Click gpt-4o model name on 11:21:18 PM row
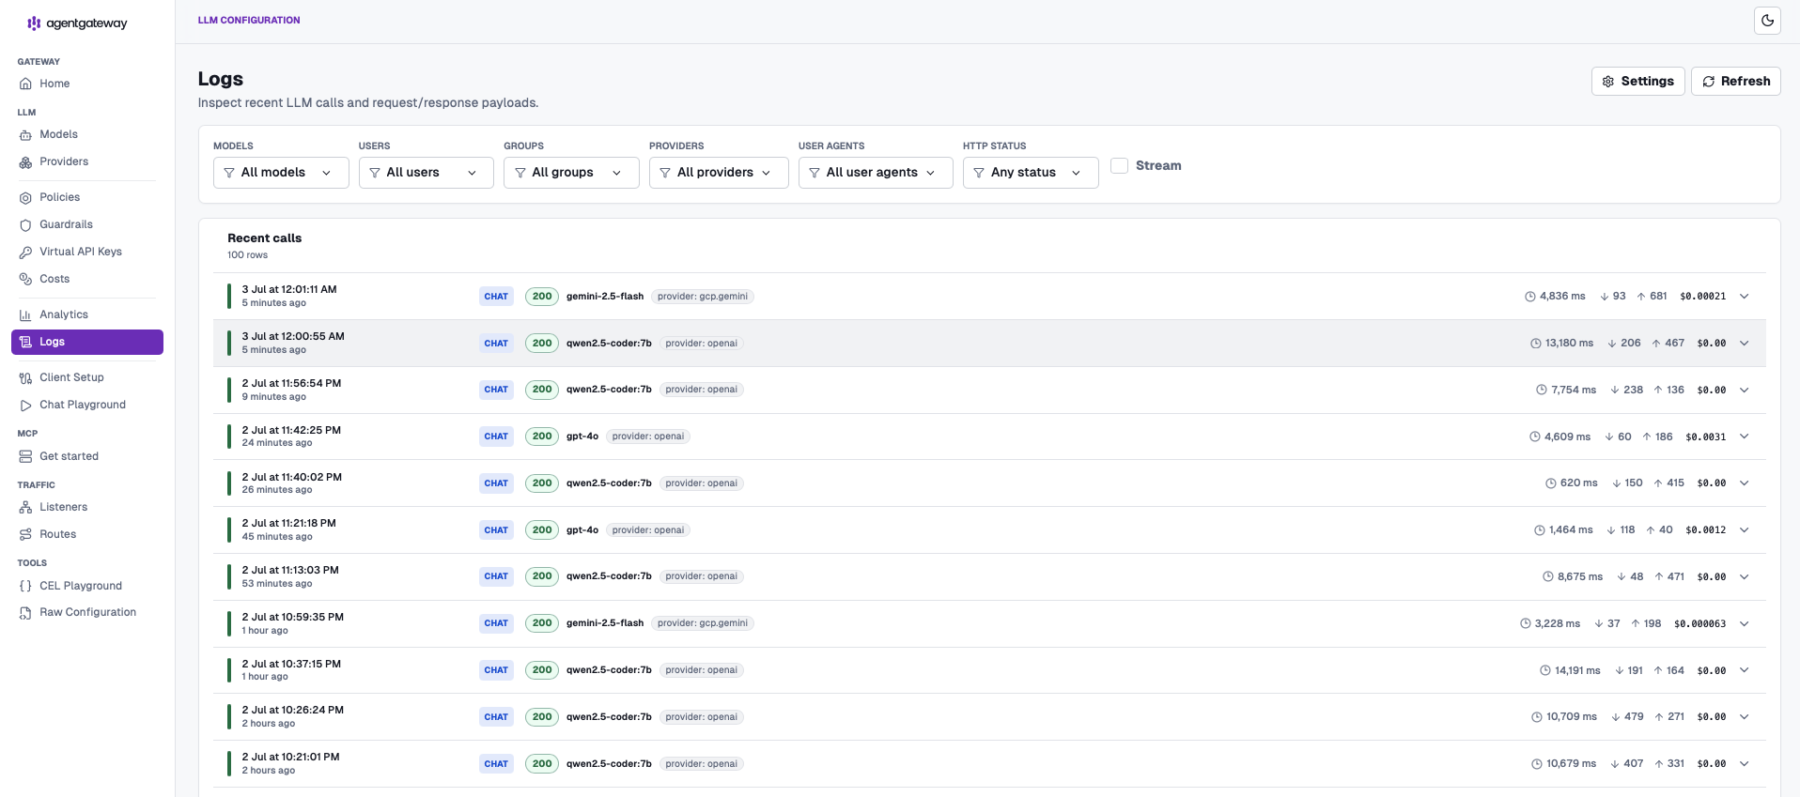Viewport: 1800px width, 797px height. [x=582, y=530]
